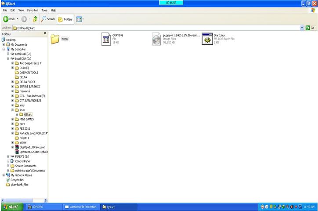Viewport: 318px width, 211px height.
Task: Click the system tray clock 11:42 AM
Action: [309, 207]
